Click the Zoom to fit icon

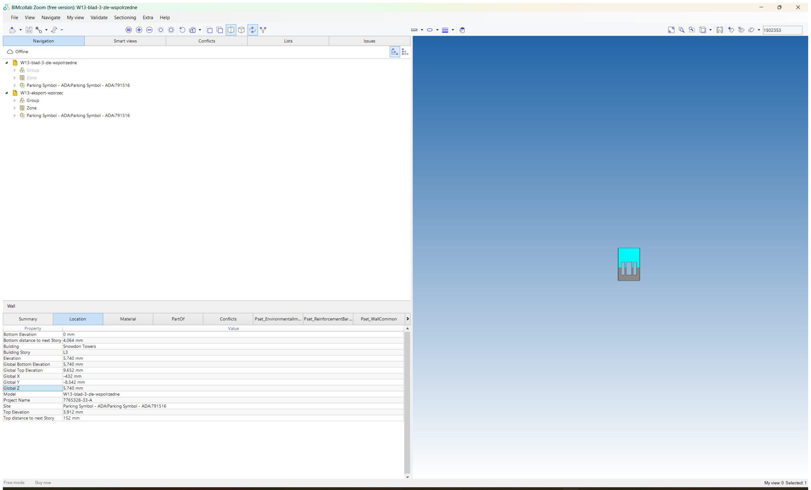(x=671, y=30)
